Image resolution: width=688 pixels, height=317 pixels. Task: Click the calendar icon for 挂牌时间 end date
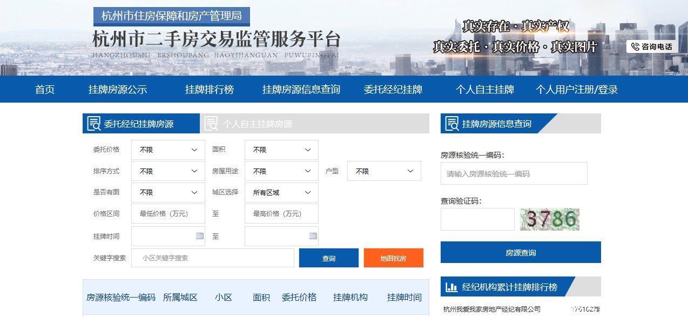(312, 236)
